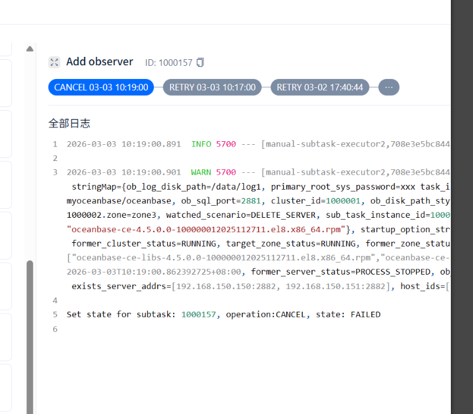
Task: Copy the subtask ID 1000157
Action: coord(201,62)
